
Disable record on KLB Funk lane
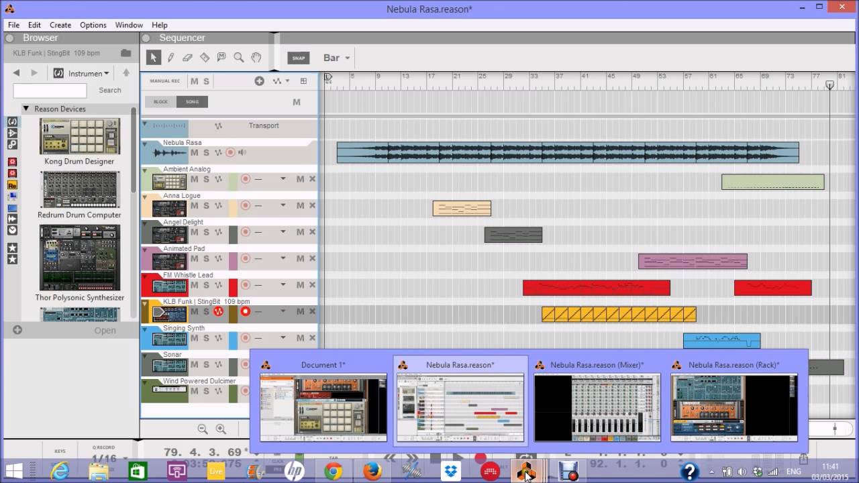pyautogui.click(x=245, y=311)
